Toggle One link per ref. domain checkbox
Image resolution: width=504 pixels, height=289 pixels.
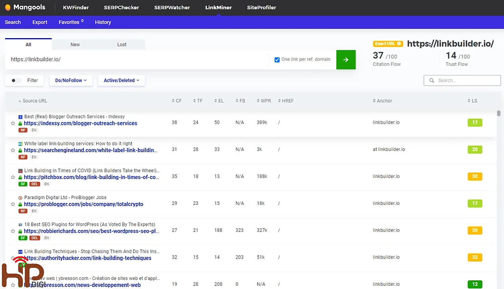pyautogui.click(x=277, y=60)
